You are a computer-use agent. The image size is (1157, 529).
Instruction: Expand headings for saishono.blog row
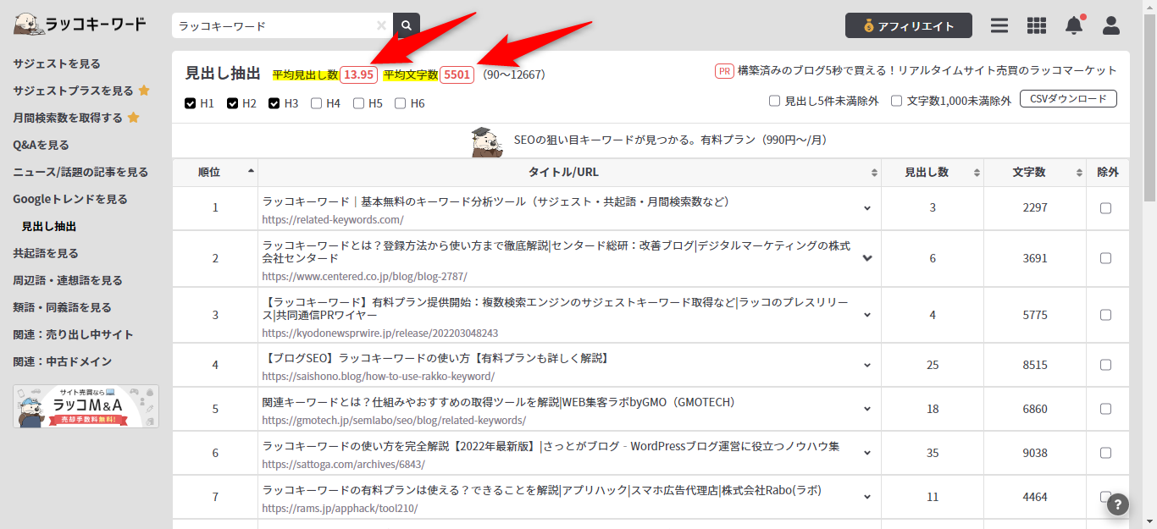pos(867,365)
